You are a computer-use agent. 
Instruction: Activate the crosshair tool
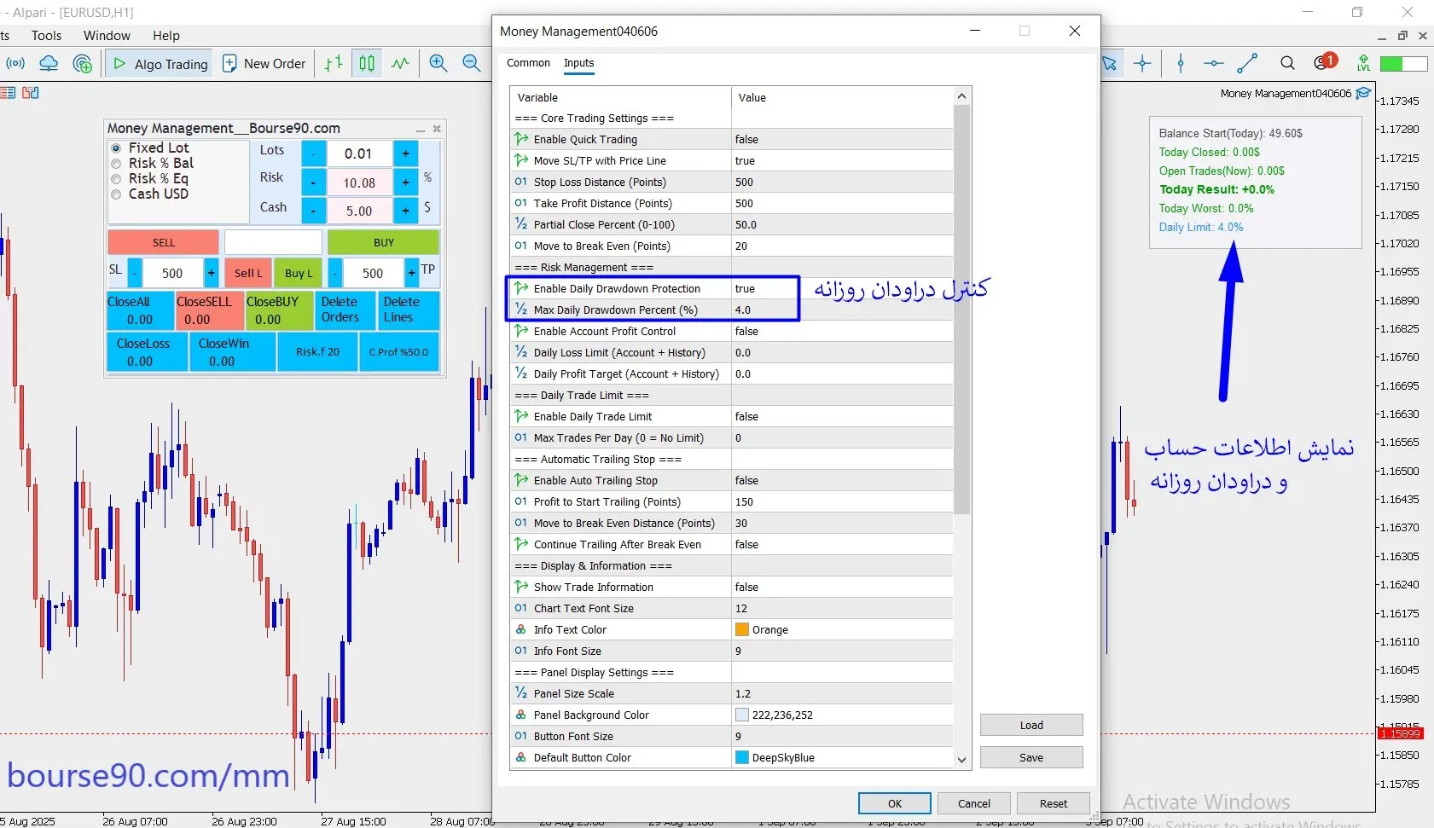(x=1142, y=63)
